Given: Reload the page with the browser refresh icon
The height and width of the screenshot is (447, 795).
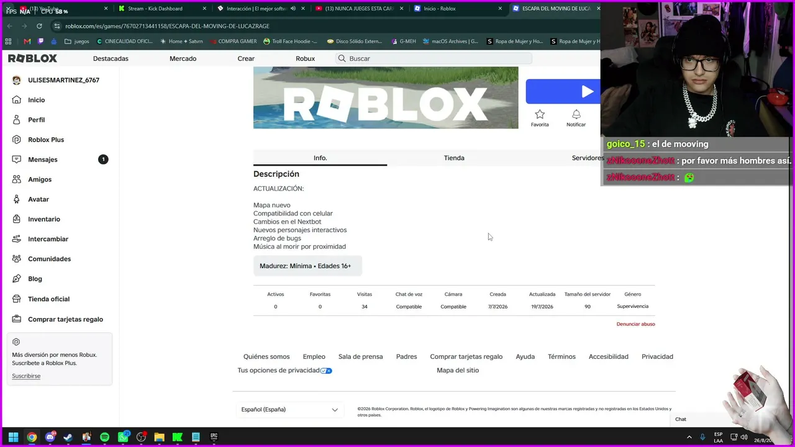Looking at the screenshot, I should (39, 26).
